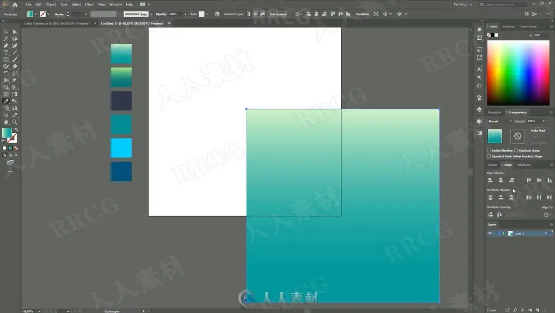Click Horizontal Align Left icon
Viewport: 555px width, 313px height.
(x=490, y=180)
